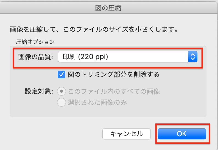The height and width of the screenshot is (150, 218).
Task: Click the 選択された画像のみ option text
Action: pos(97,102)
